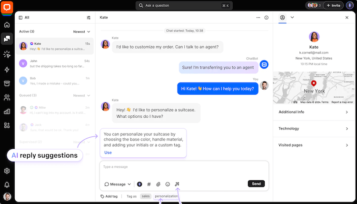Open the Reports bar chart icon
357x204 pixels.
point(7,111)
